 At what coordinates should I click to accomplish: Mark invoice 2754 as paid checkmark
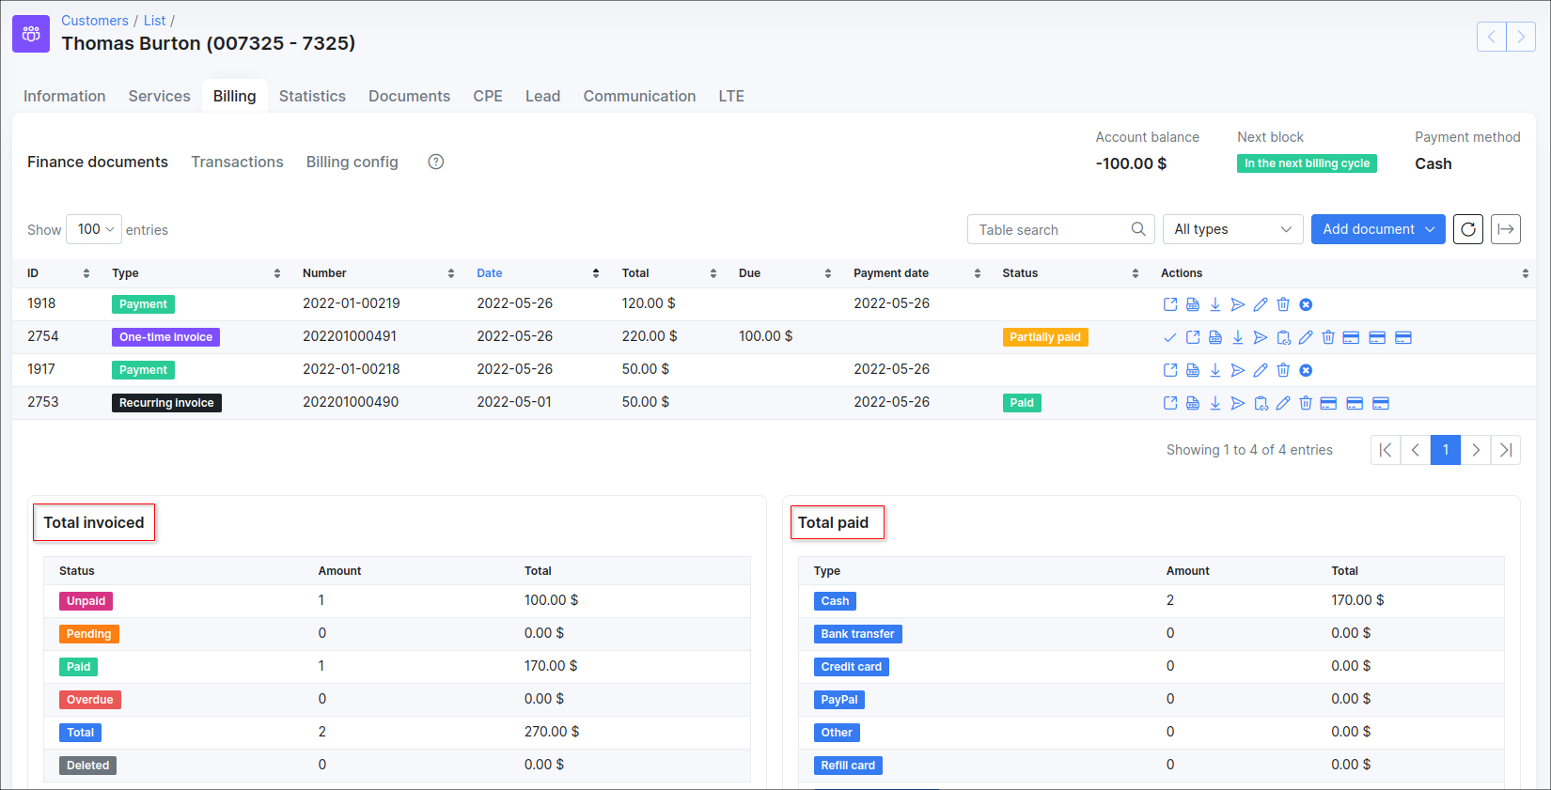(x=1169, y=337)
